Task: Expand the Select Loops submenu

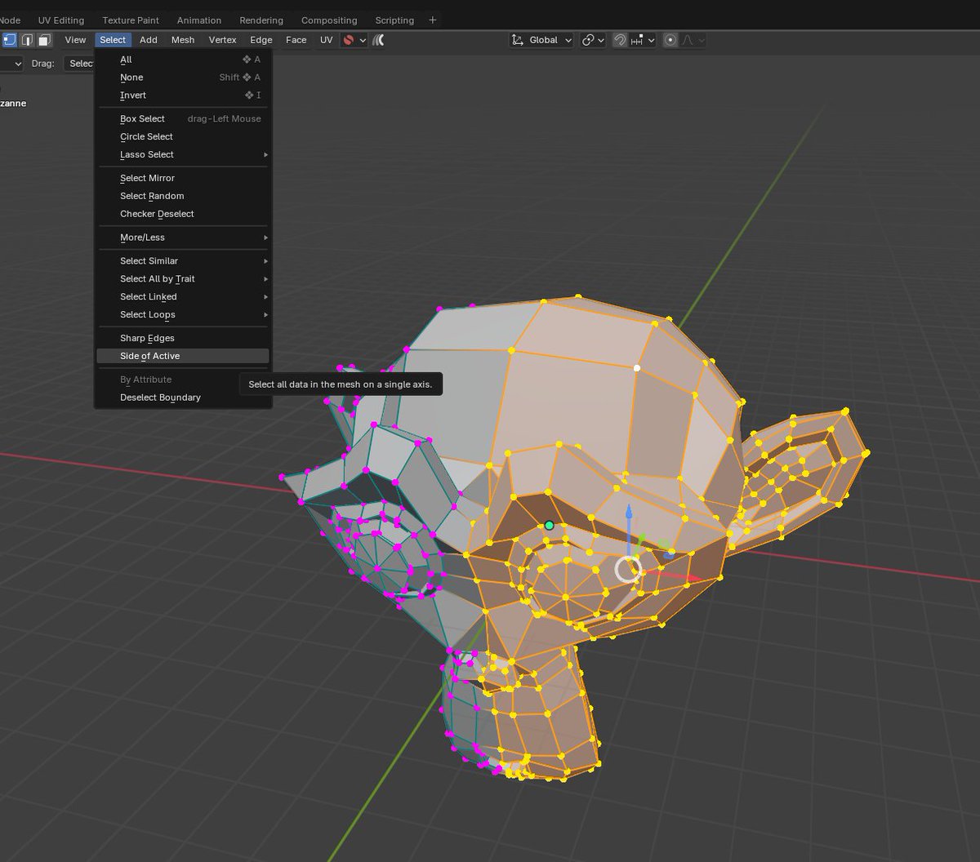Action: [x=183, y=315]
